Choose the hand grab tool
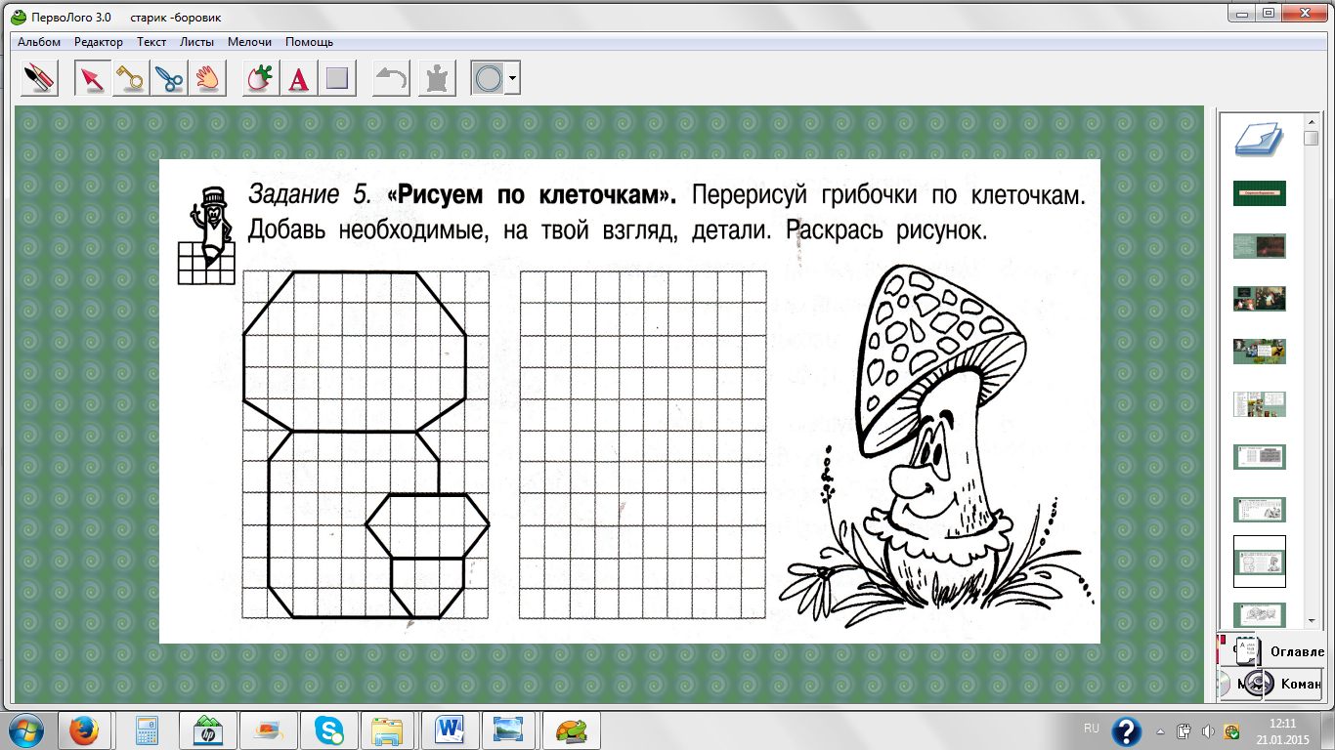This screenshot has width=1335, height=750. (x=207, y=78)
